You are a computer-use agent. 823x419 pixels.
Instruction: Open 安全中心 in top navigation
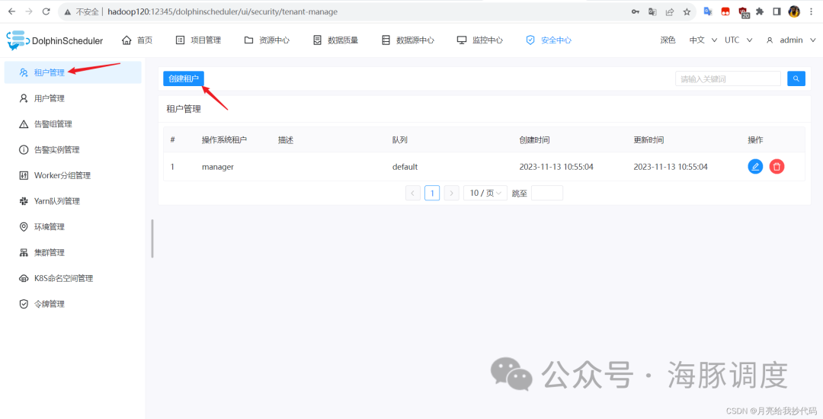pyautogui.click(x=549, y=40)
